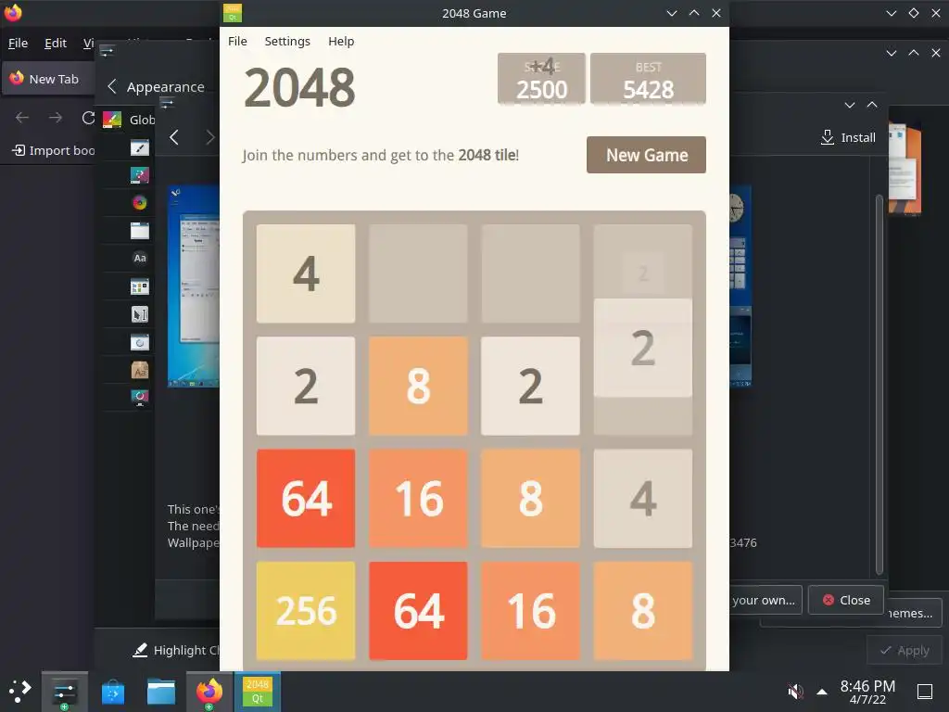949x712 pixels.
Task: Go back from Appearance in System Settings
Action: (112, 86)
